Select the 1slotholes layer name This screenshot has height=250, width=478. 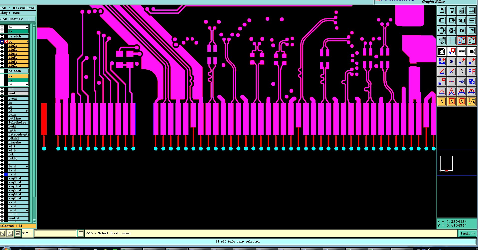point(18,123)
